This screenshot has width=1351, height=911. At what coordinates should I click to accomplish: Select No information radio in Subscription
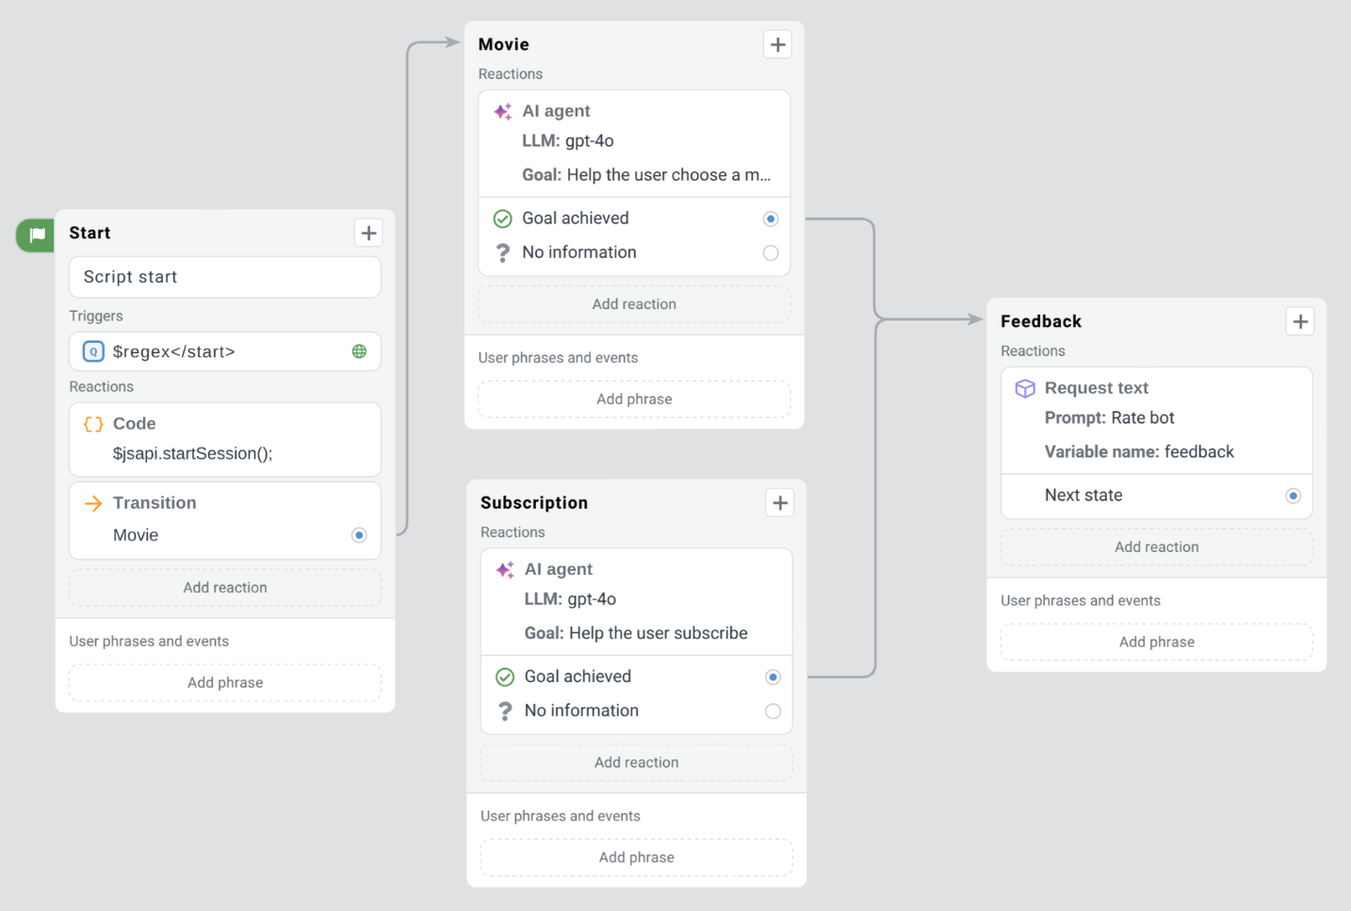point(773,710)
